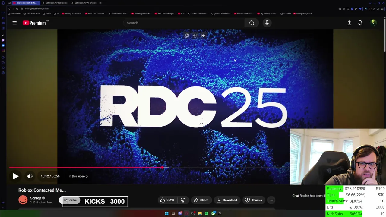Screen dimensions: 386x217
Task: Go to the YouTube Premium home logo
Action: coord(34,23)
